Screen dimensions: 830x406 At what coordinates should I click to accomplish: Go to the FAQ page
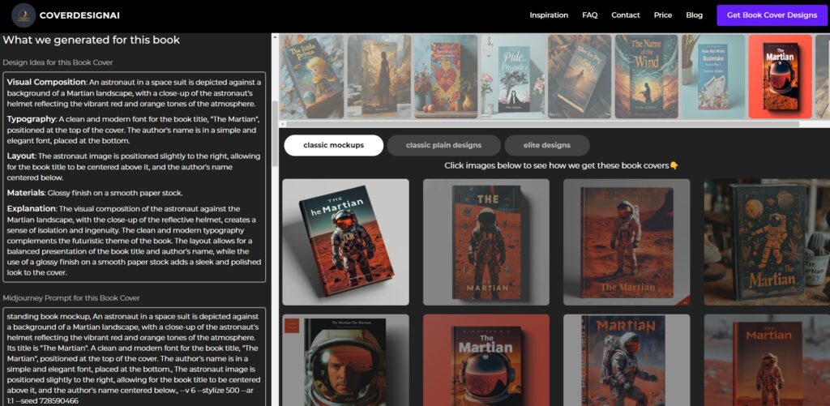tap(590, 15)
